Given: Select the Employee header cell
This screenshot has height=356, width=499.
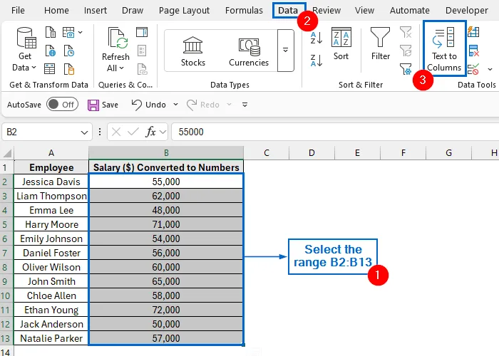Looking at the screenshot, I should point(51,167).
